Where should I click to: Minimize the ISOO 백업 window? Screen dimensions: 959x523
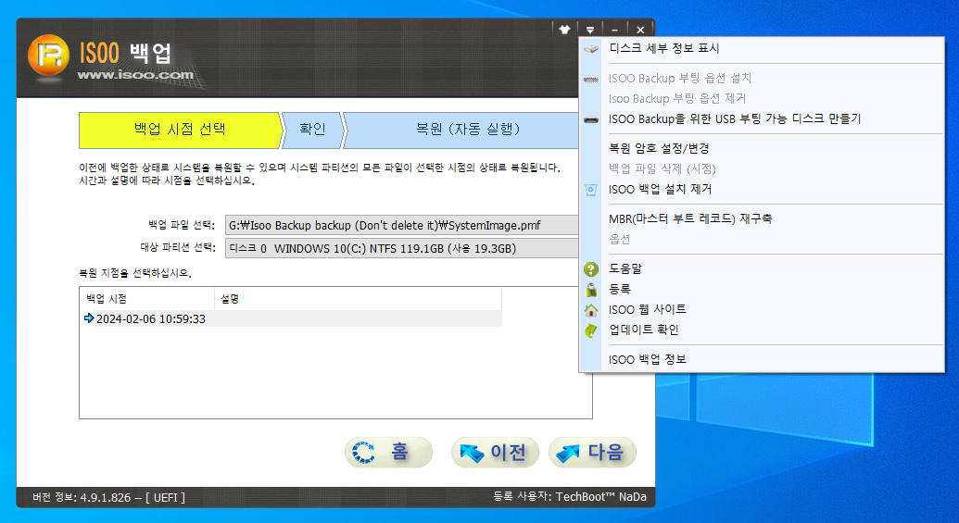tap(614, 30)
